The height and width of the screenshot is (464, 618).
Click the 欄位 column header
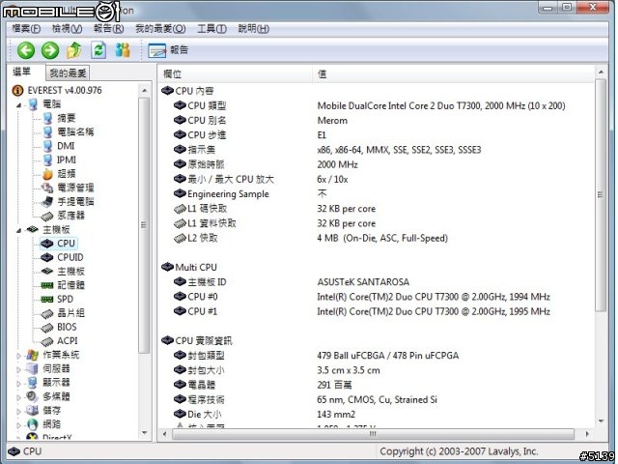236,73
